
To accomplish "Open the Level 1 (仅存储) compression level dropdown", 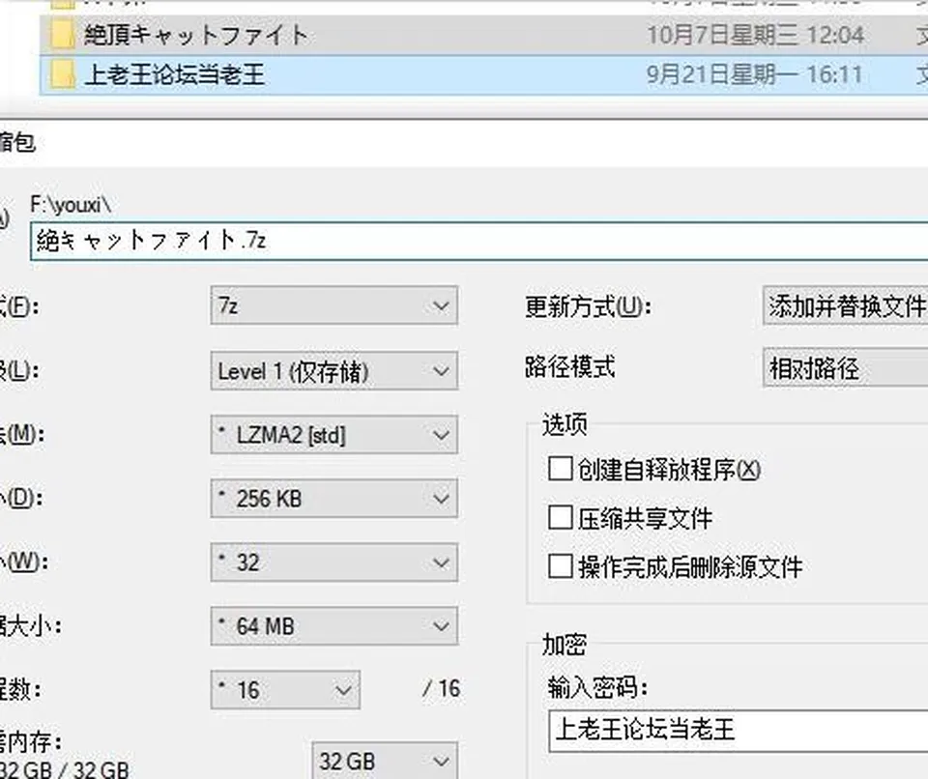I will point(333,370).
